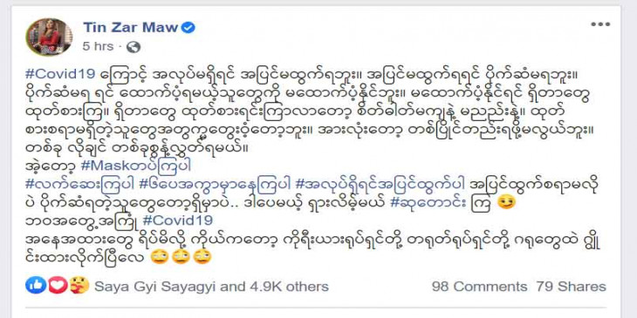Click the blue verified badge
Viewport: 637px width, 318px height.
188,27
